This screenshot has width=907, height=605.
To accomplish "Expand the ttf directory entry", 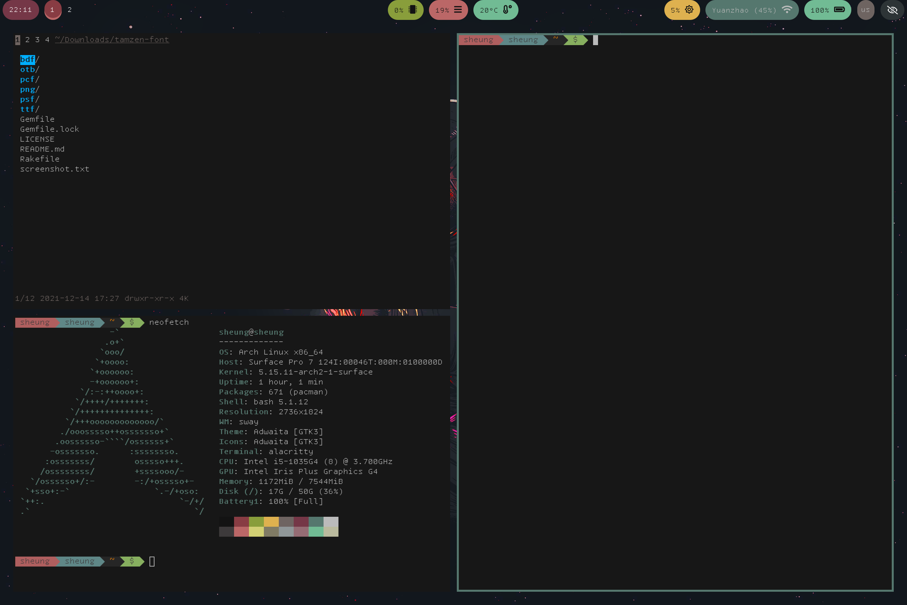I will point(28,109).
